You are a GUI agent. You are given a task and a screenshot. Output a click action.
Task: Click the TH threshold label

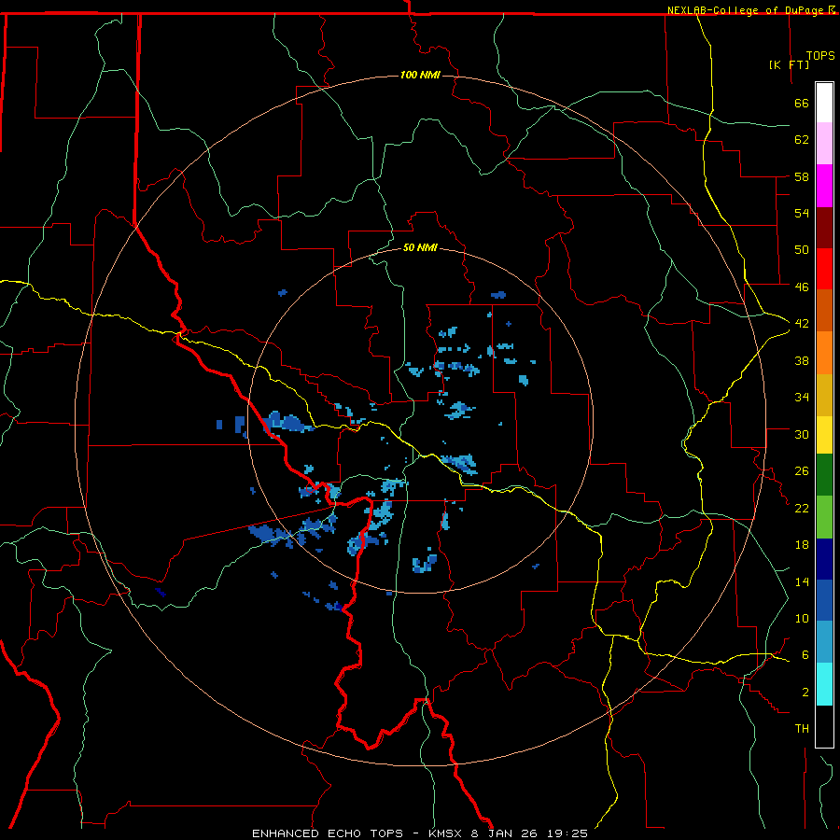point(802,729)
